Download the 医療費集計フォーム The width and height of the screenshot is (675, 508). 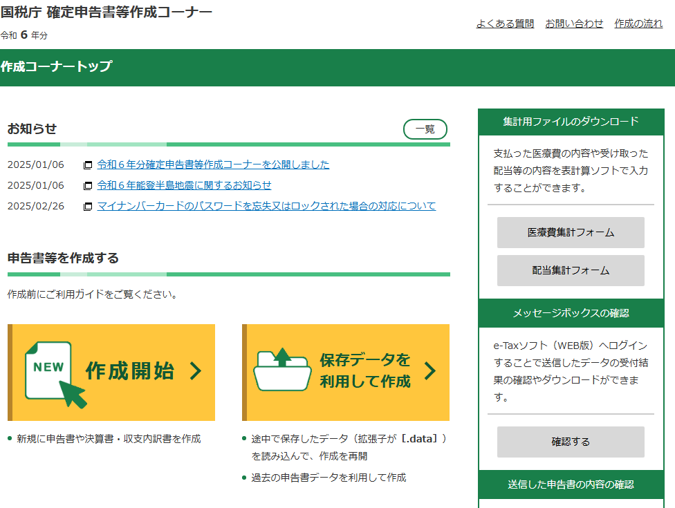[571, 232]
